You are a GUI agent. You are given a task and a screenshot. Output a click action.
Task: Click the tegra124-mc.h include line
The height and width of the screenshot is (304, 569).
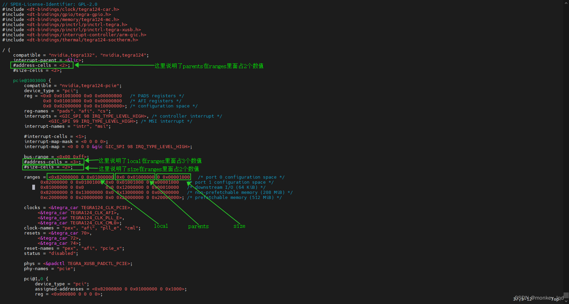point(61,20)
